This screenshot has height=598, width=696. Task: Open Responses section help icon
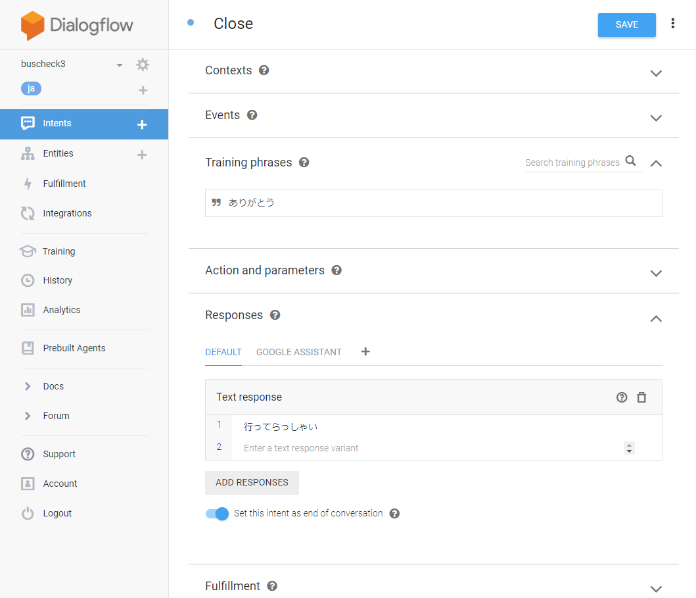(275, 315)
